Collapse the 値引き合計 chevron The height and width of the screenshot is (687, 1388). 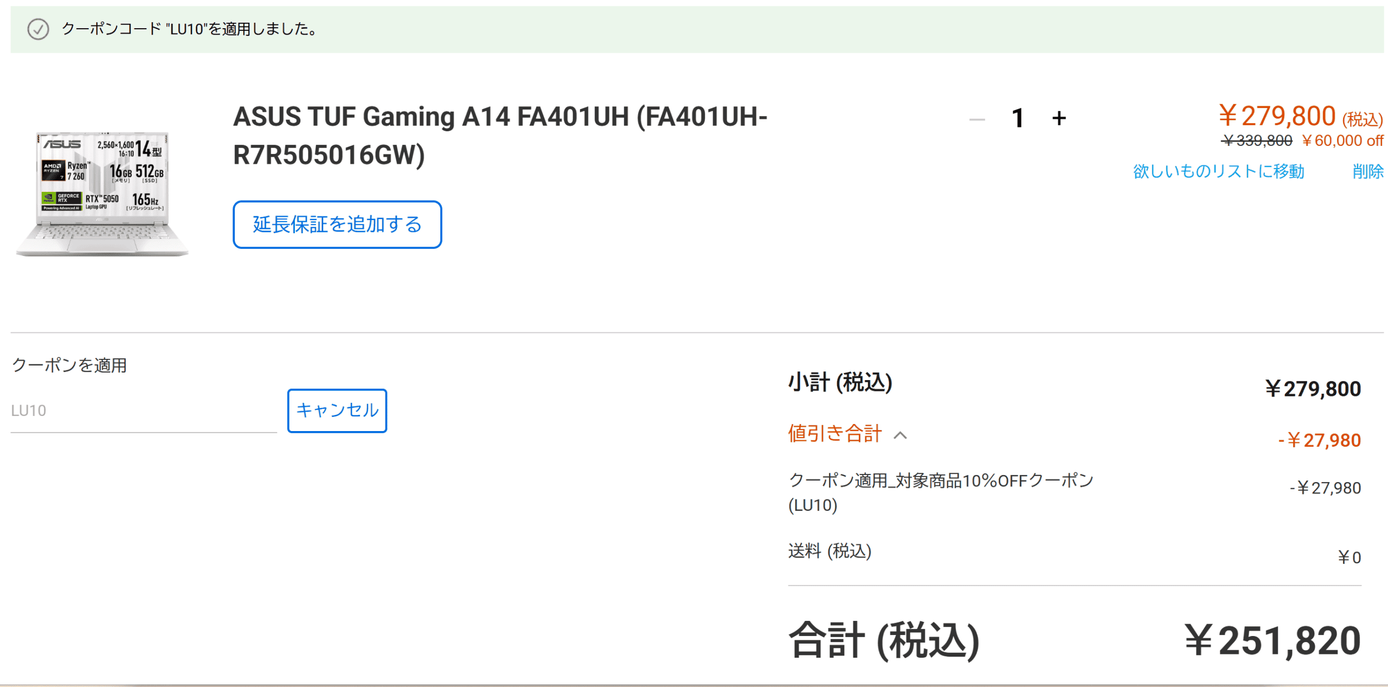pyautogui.click(x=900, y=435)
